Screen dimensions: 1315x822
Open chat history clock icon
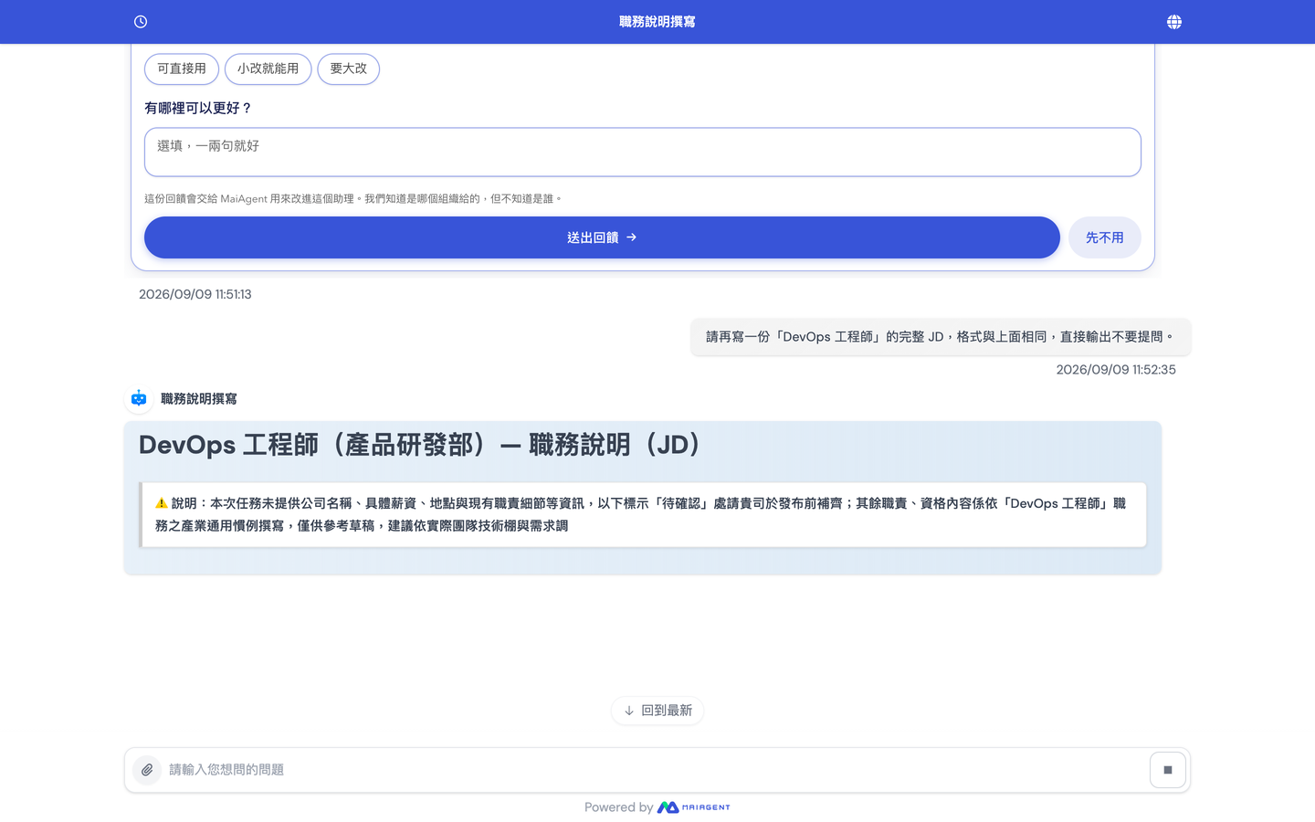(x=141, y=22)
